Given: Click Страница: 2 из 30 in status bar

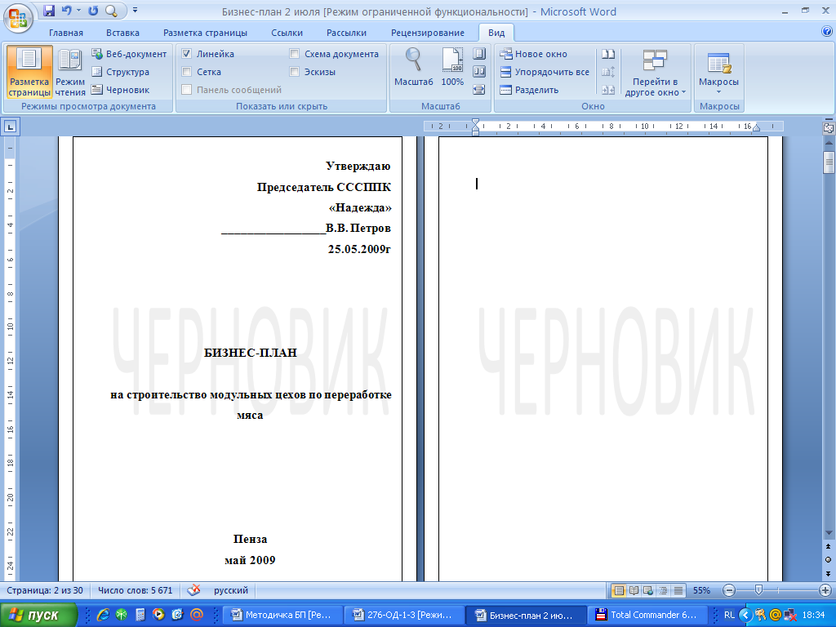Looking at the screenshot, I should tap(45, 590).
